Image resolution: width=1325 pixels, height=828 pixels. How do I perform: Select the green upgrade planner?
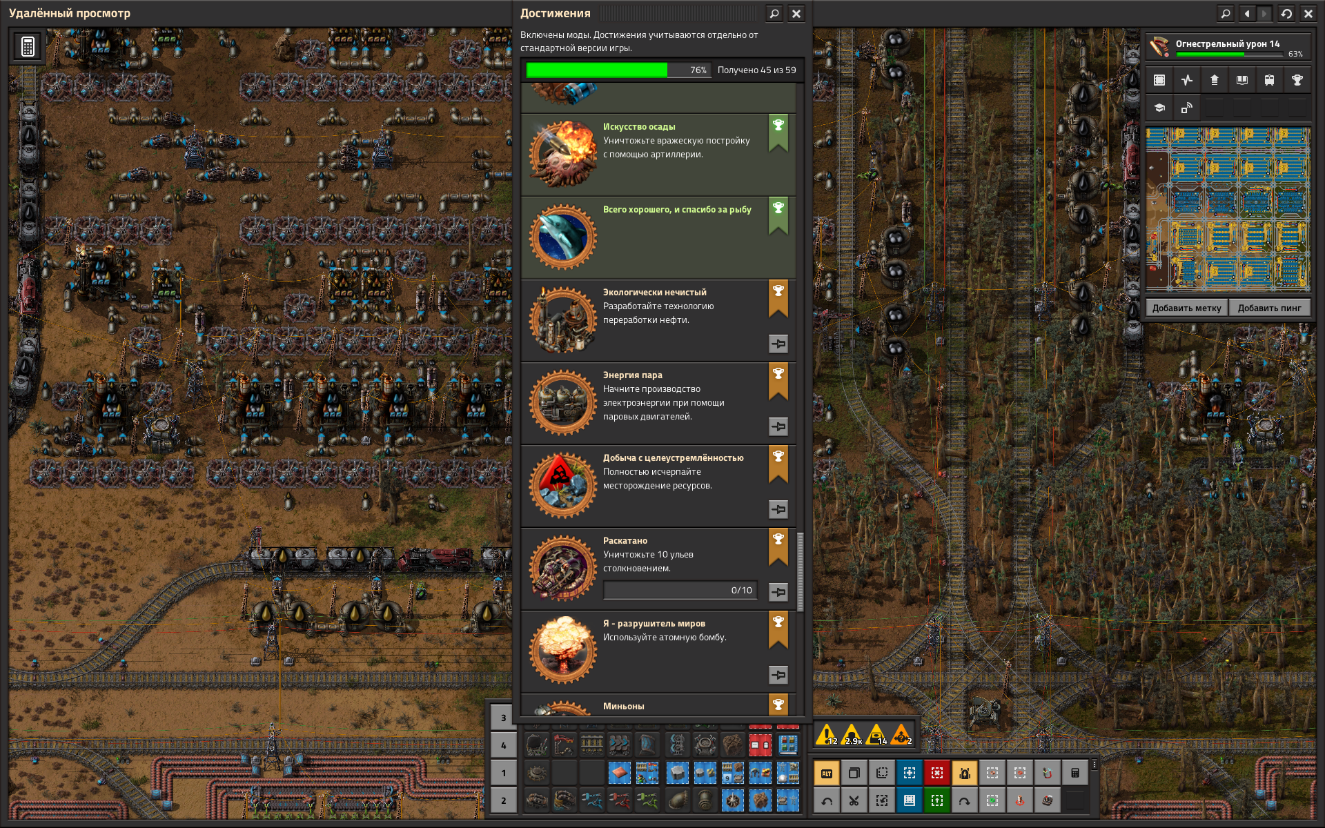936,800
